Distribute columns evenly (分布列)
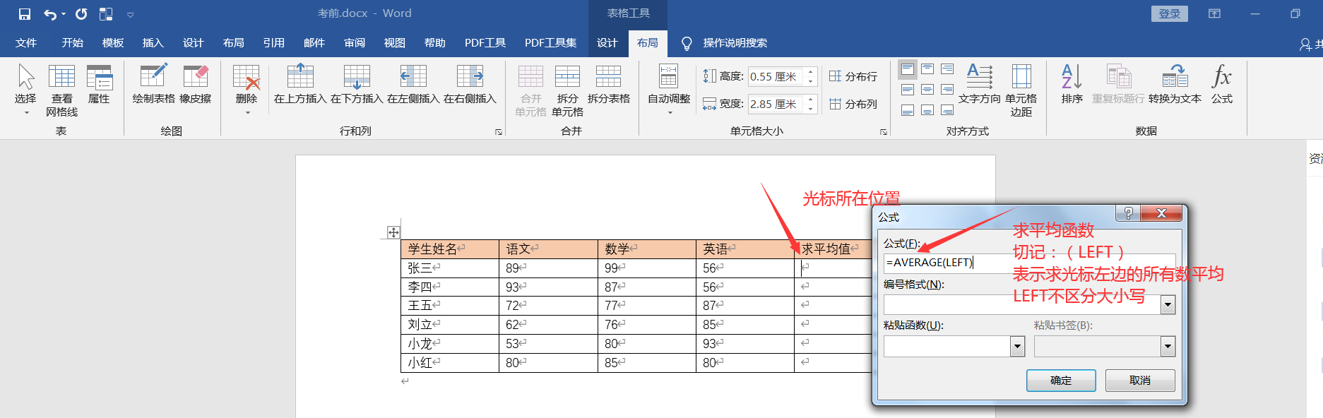Image resolution: width=1323 pixels, height=418 pixels. pyautogui.click(x=853, y=104)
